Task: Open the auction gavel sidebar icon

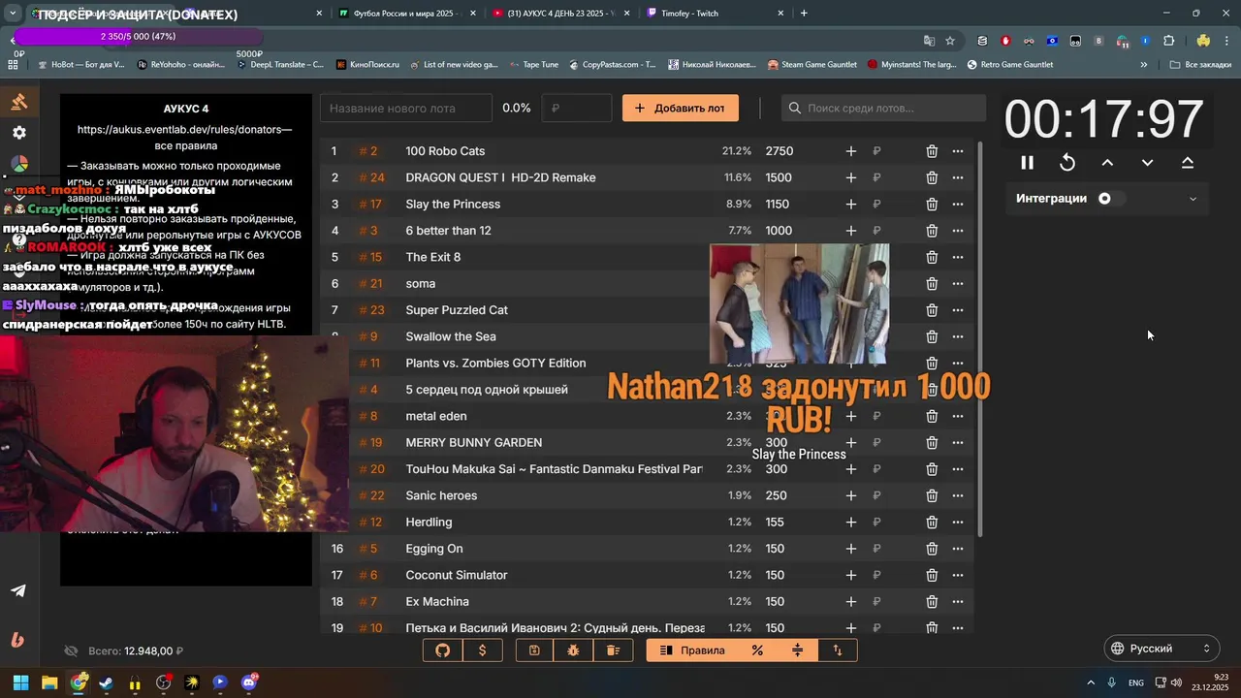Action: [x=18, y=102]
